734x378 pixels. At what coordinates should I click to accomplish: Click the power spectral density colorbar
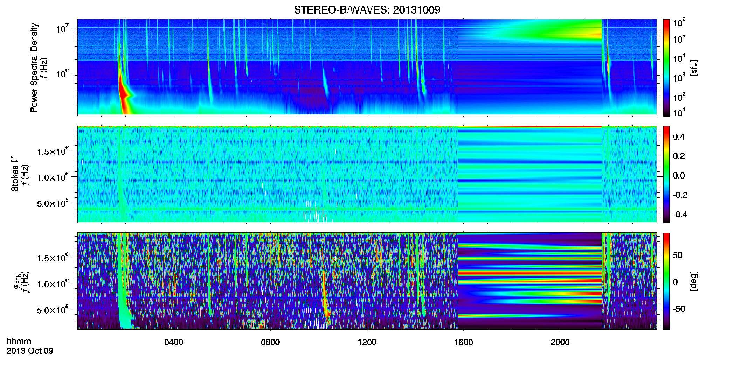[x=666, y=68]
